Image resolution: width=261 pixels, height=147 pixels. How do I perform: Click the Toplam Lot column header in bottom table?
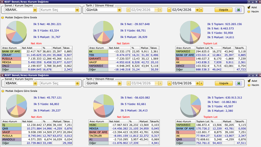pos(202,121)
